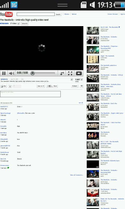Image resolution: width=125 pixels, height=209 pixels.
Task: Click the black video player area
Action: (42, 48)
